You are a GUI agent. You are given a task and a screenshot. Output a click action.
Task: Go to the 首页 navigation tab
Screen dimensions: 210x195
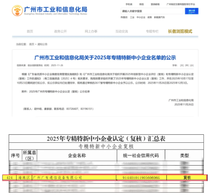tap(30, 31)
